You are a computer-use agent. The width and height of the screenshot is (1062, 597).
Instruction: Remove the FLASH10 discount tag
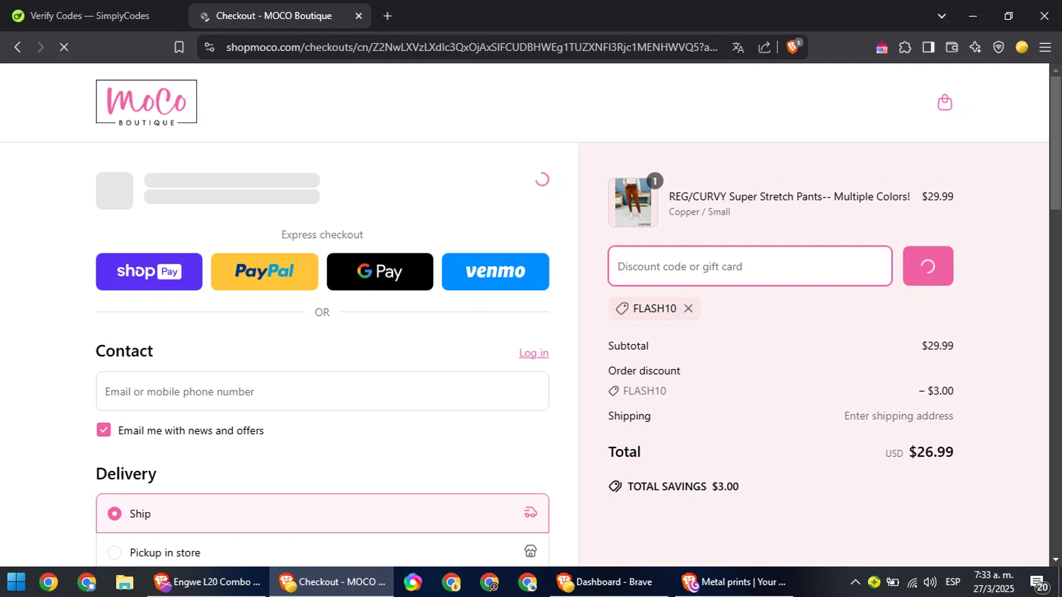tap(688, 309)
